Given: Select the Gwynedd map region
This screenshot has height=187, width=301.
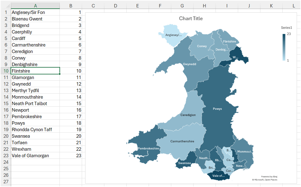Looking at the screenshot, I should point(189,64).
